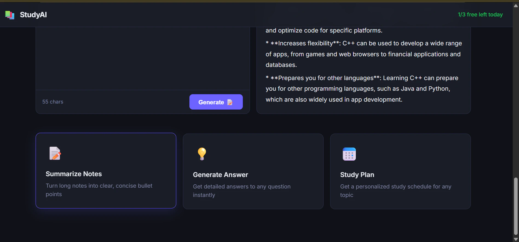
Task: Select the Summarize Notes mode title
Action: point(74,174)
